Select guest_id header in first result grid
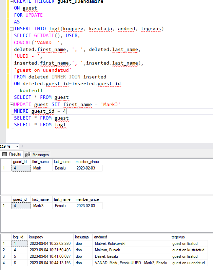This screenshot has height=270, width=213. tap(21, 162)
